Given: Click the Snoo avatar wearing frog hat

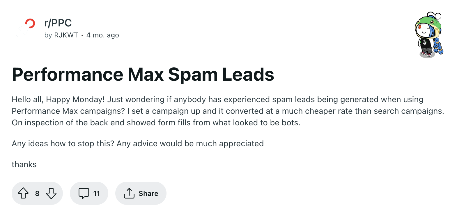Looking at the screenshot, I should pyautogui.click(x=428, y=35).
